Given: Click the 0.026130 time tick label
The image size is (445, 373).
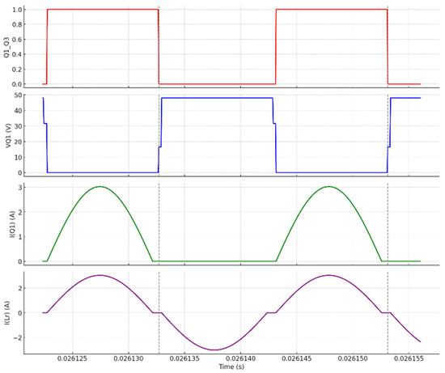Looking at the screenshot, I should pyautogui.click(x=129, y=358).
